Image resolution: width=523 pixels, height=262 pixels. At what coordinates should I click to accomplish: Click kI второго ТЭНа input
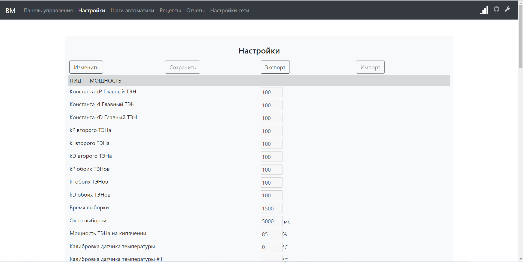[x=271, y=144]
